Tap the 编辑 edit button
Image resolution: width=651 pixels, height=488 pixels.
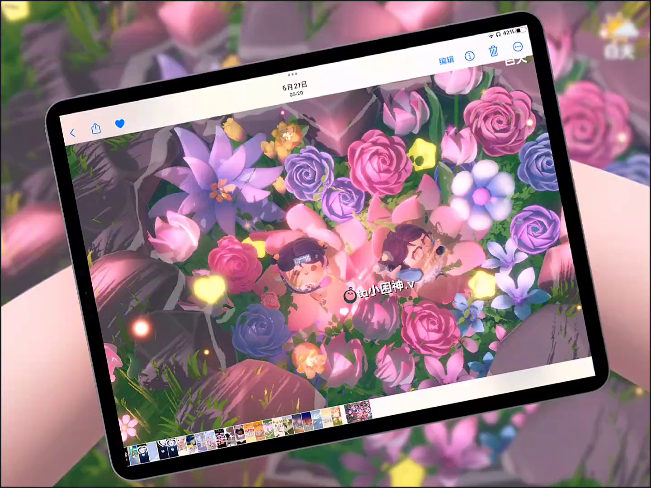pyautogui.click(x=446, y=60)
